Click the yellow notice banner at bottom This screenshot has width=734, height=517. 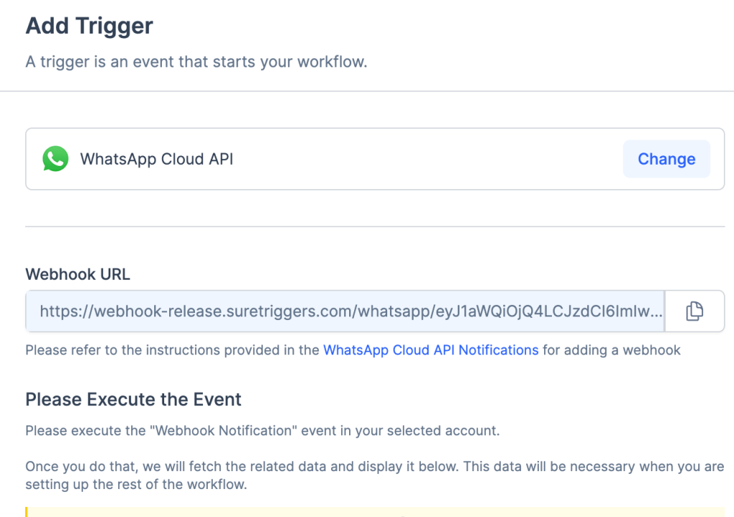pos(373,511)
